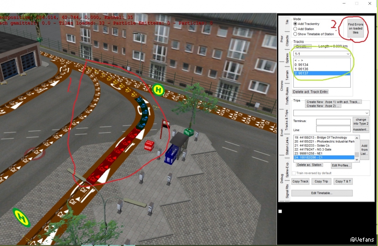The width and height of the screenshot is (378, 246).
Task: Click into the Line text field
Action: pyautogui.click(x=333, y=129)
